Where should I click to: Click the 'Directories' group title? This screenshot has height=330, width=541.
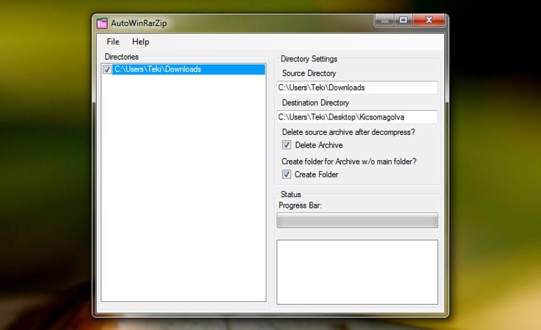[122, 57]
